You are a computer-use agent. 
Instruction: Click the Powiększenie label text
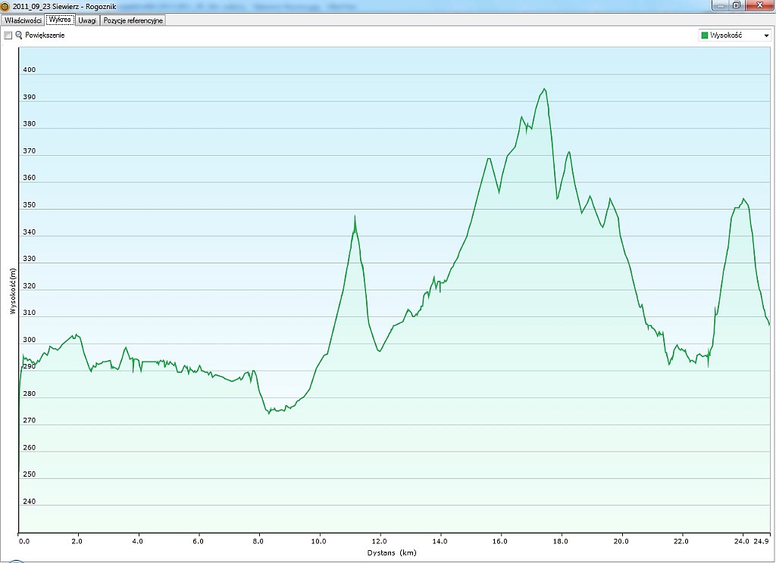point(45,36)
